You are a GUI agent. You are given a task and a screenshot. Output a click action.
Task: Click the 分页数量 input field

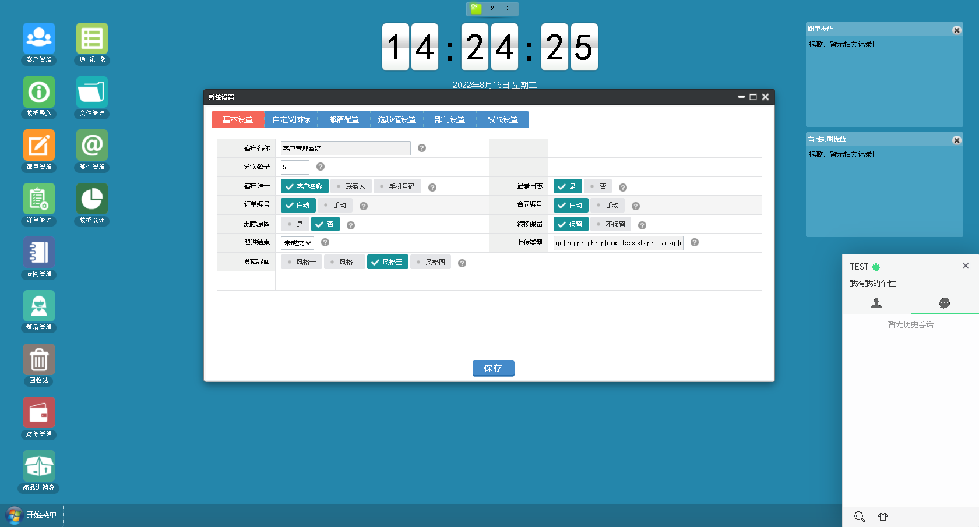coord(295,167)
